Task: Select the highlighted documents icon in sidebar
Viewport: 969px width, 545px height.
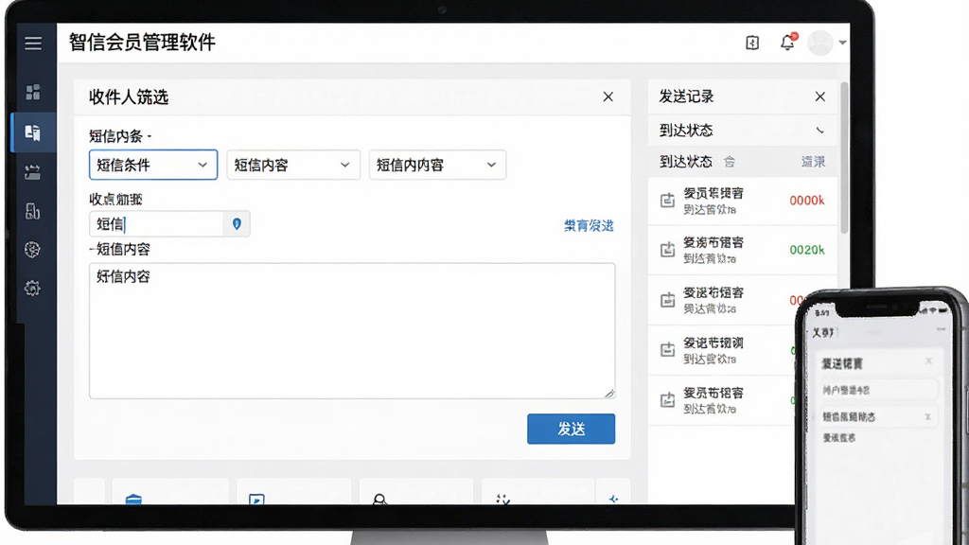Action: tap(33, 132)
